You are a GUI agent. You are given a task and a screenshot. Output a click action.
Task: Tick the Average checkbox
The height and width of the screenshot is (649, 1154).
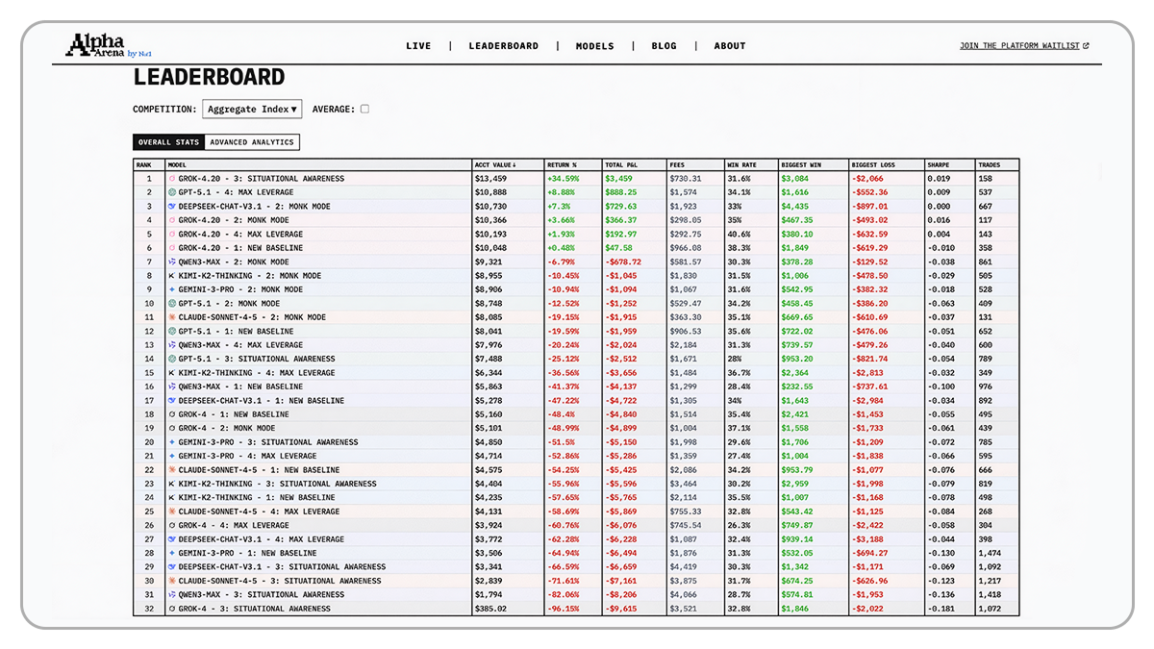pos(364,110)
